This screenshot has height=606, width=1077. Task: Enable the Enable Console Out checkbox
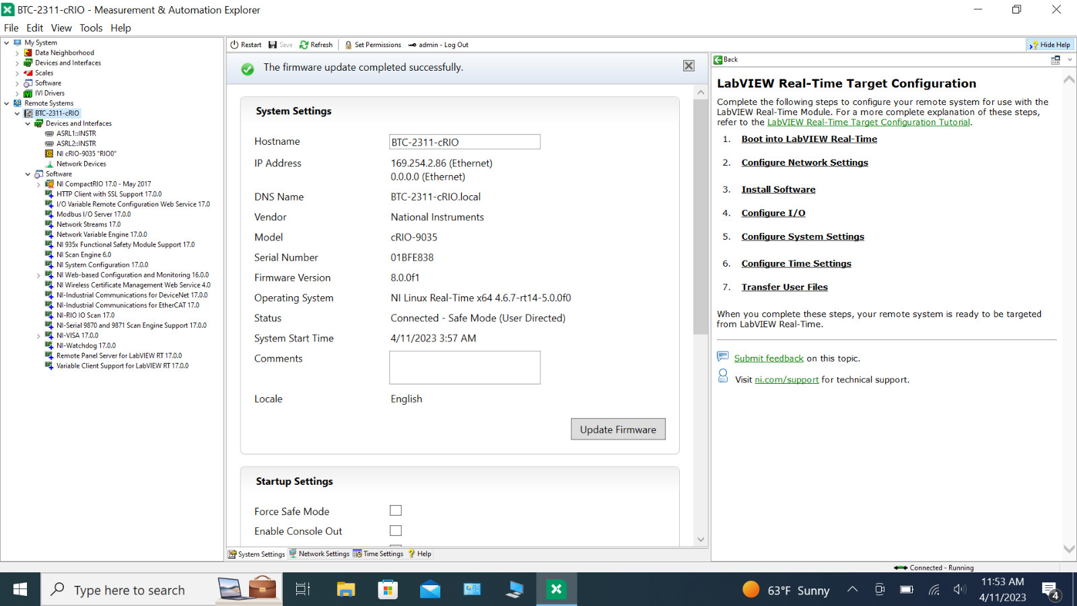[396, 531]
